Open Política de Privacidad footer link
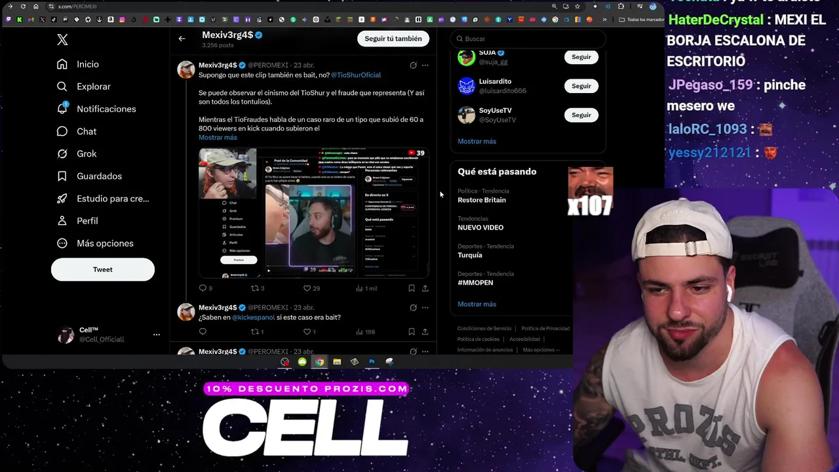This screenshot has height=472, width=839. coord(545,328)
